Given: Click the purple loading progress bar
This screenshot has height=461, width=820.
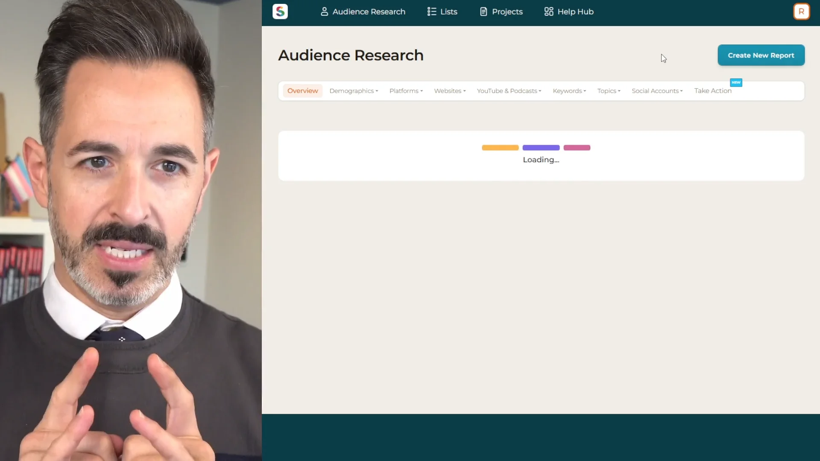Looking at the screenshot, I should click(x=540, y=147).
